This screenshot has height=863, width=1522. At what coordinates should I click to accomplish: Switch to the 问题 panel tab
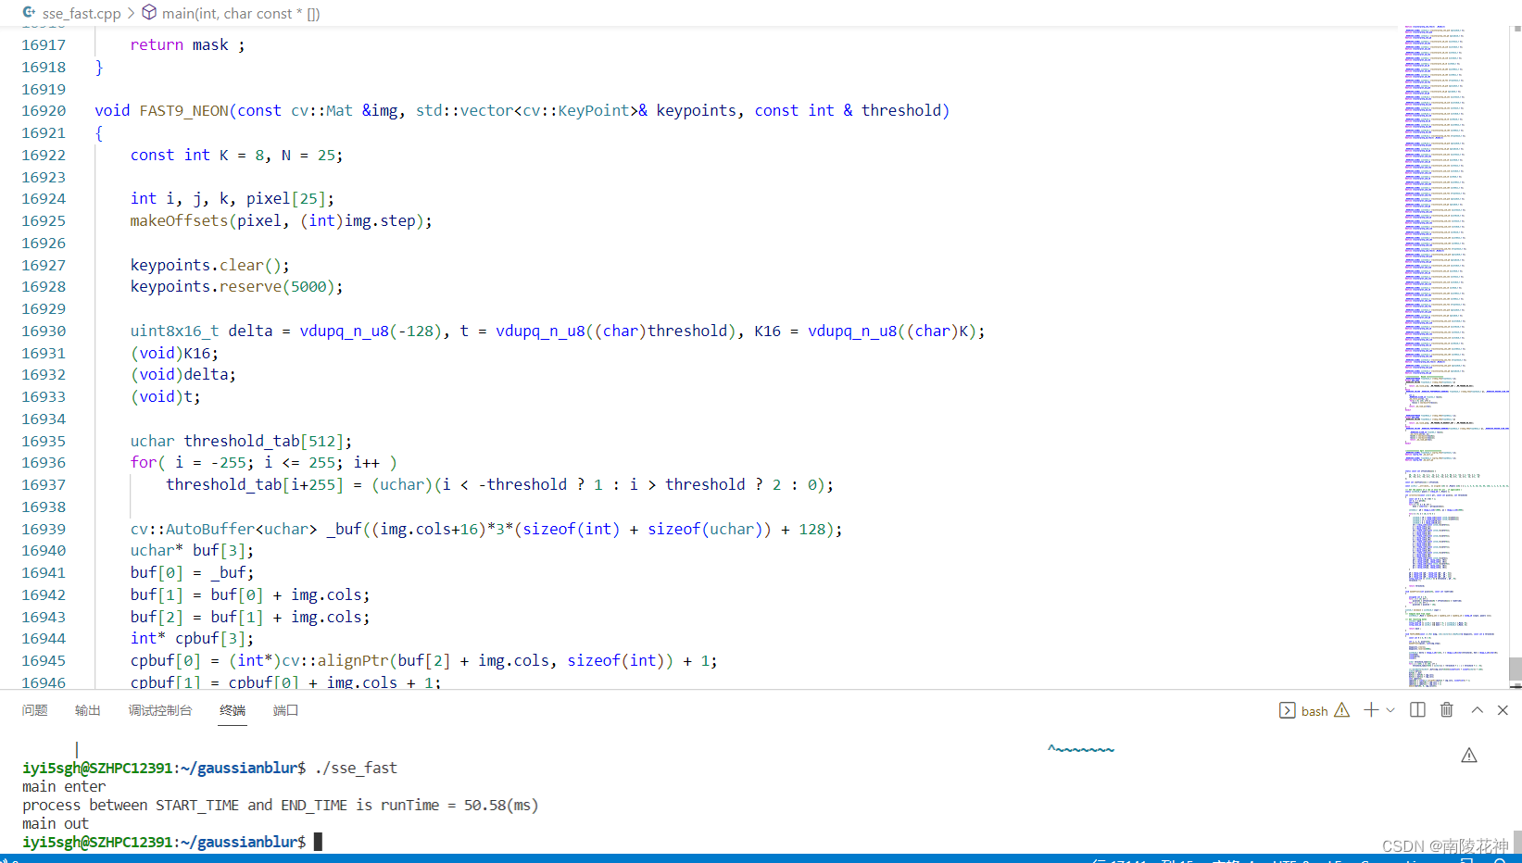(x=35, y=710)
